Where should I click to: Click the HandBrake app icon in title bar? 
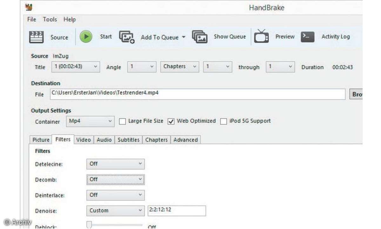29,7
